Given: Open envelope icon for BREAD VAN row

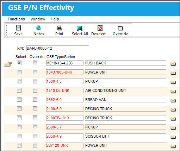Looking at the screenshot, I should (x=173, y=100).
